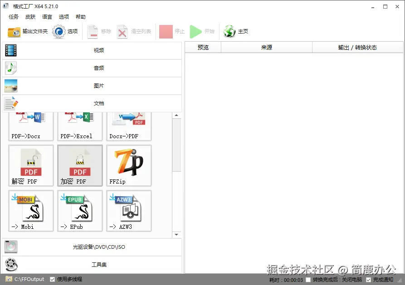Click the 移除 remove item icon
405x285 pixels.
92,32
